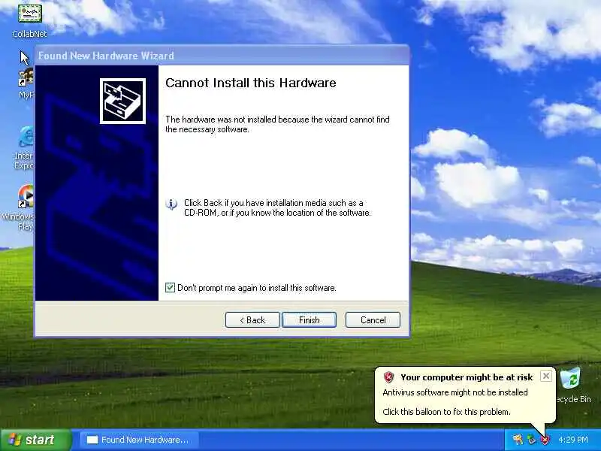The height and width of the screenshot is (451, 601).
Task: Click the Found New Hardware Wizard title bar
Action: click(x=222, y=56)
